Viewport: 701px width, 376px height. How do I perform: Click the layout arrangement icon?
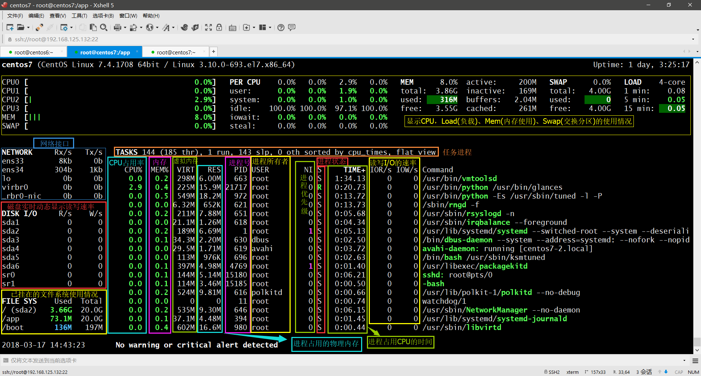pyautogui.click(x=263, y=27)
